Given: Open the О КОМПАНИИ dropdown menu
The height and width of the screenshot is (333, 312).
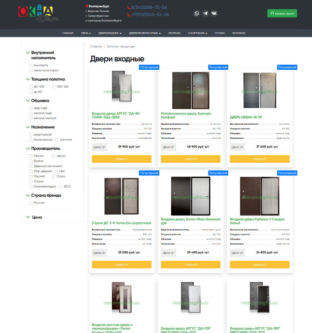Looking at the screenshot, I should coord(198,33).
